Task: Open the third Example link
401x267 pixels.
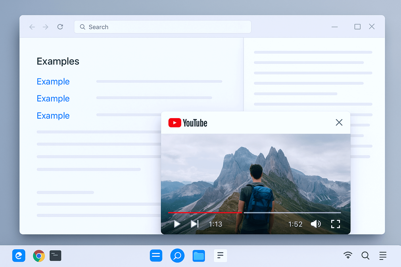Action: click(x=53, y=116)
